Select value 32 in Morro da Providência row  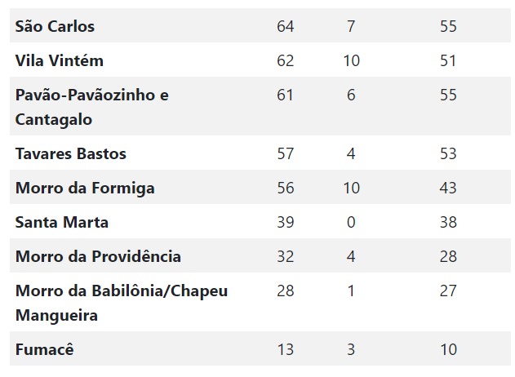(x=286, y=256)
